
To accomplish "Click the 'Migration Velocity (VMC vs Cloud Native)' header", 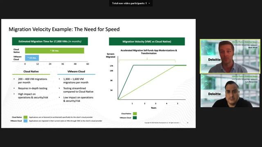I will coord(147,42).
